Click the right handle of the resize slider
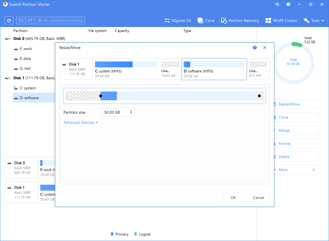 coord(259,96)
